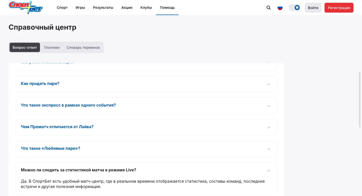Click the Russian flag language icon
This screenshot has width=362, height=196.
(280, 8)
